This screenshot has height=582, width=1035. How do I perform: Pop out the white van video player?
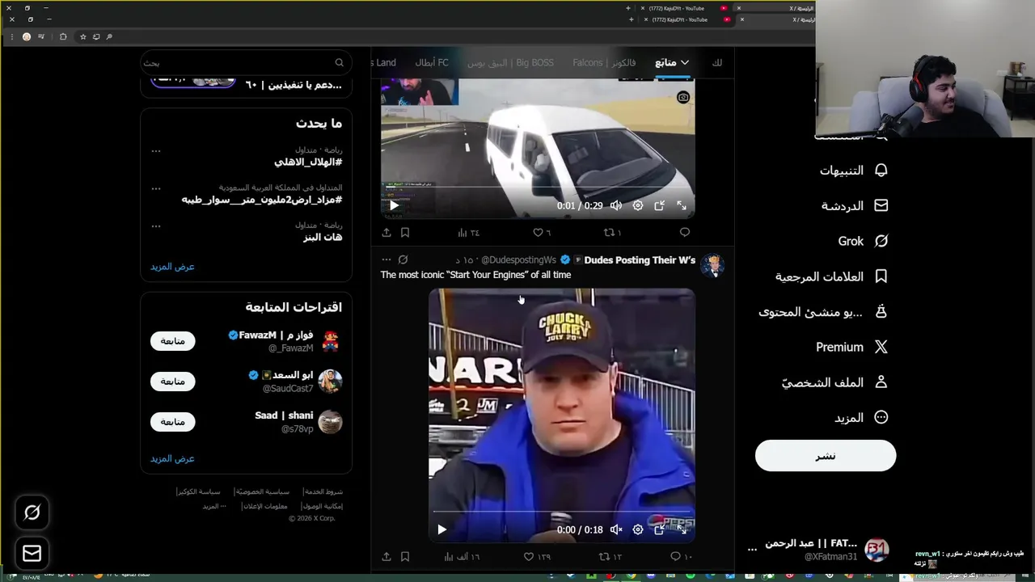[660, 205]
